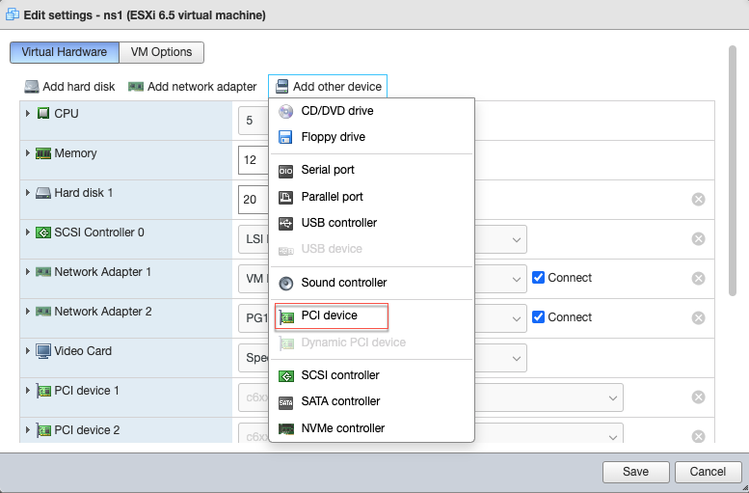Uncheck Connect for Network Adapter 2
The image size is (749, 493).
click(538, 317)
